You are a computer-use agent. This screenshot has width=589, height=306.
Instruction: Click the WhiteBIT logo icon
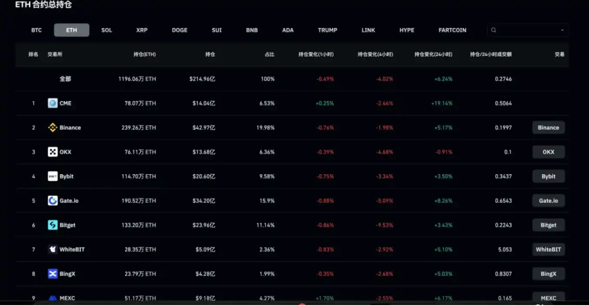(53, 249)
